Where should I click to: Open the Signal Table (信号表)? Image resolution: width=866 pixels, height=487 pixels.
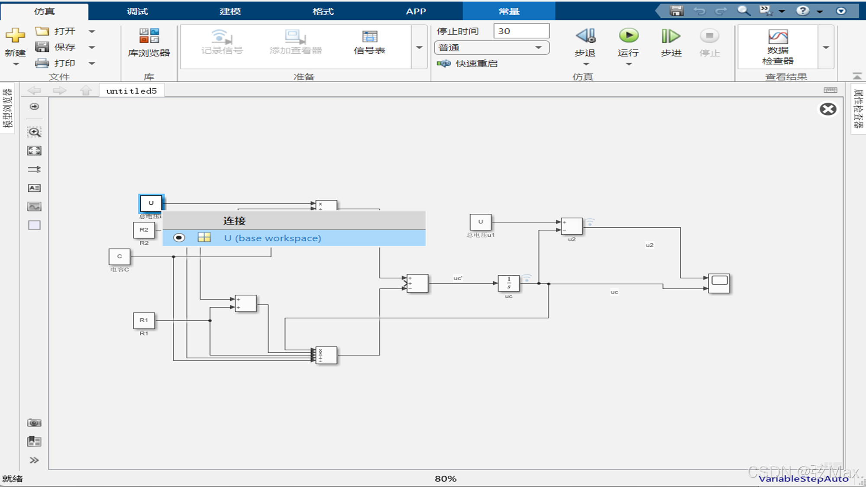click(369, 42)
